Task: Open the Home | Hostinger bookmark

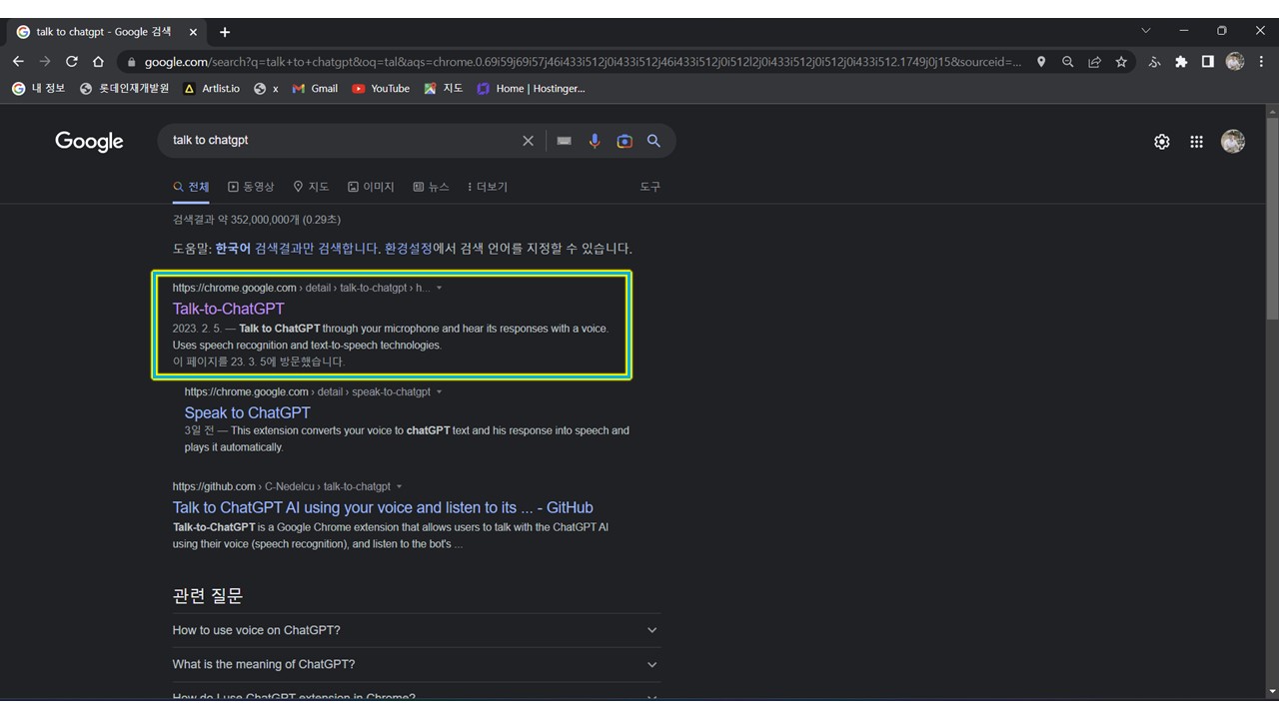Action: click(531, 88)
